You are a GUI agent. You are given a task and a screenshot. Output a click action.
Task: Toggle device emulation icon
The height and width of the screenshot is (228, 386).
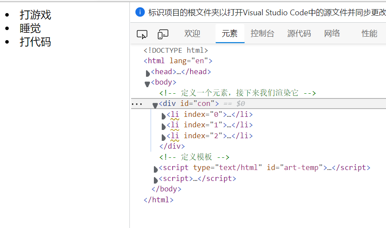(163, 34)
